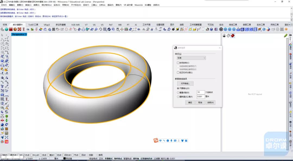Click the red four-square icon in top toolbar
Viewport: 293px width, 161px height.
20,29
